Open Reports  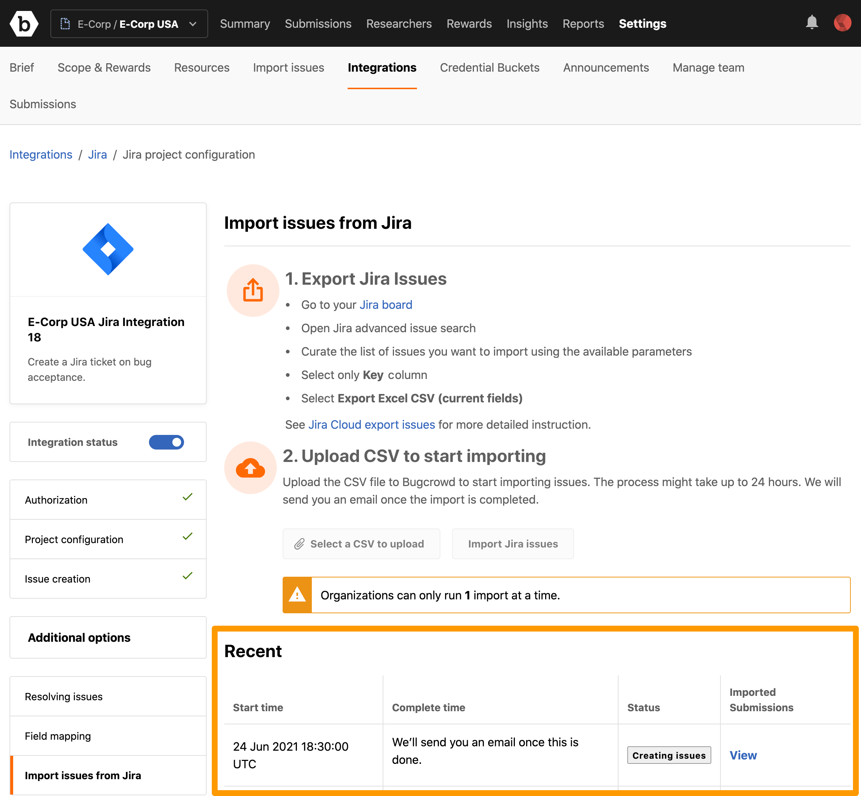coord(583,24)
